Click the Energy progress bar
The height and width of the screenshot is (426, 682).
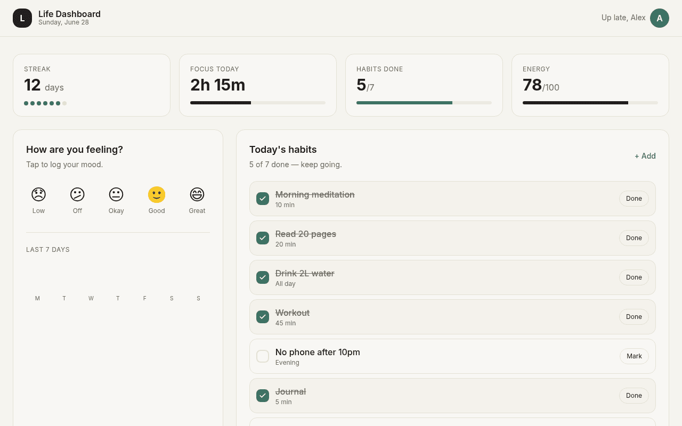(x=590, y=103)
